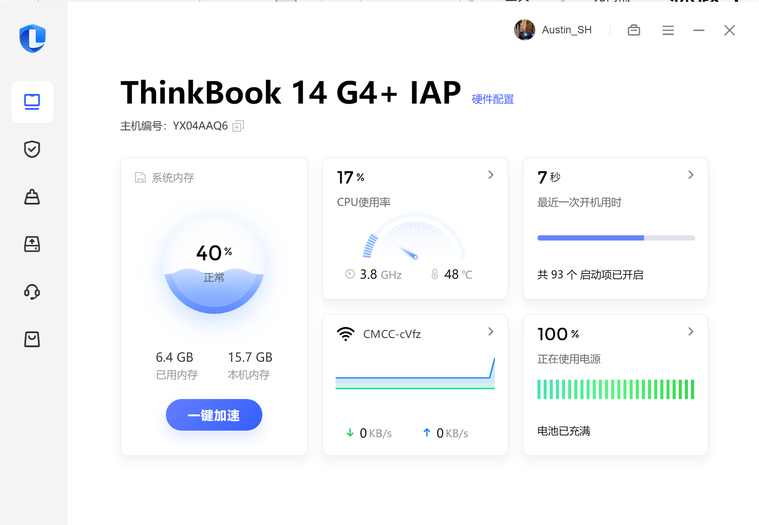Open the computer overview sidebar tab
Screen dimensions: 759x525
[x=32, y=102]
